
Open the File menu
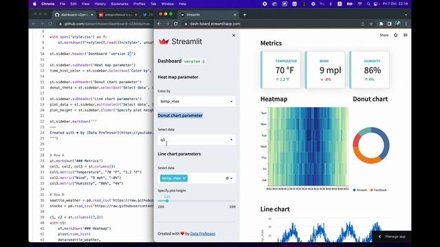click(x=63, y=4)
